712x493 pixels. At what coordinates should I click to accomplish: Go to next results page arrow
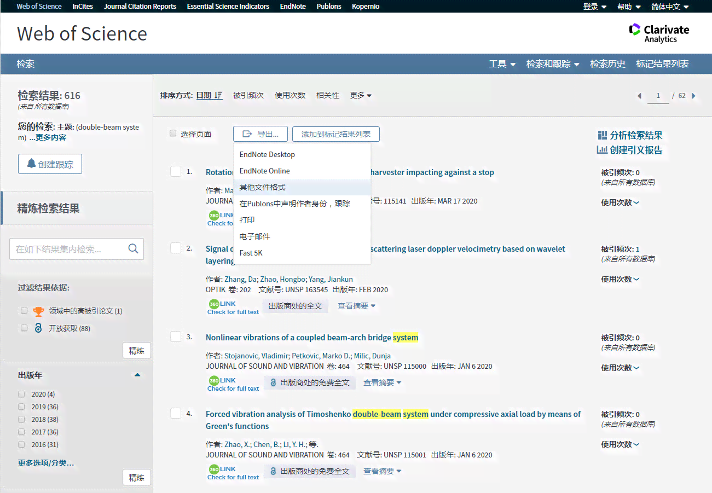(694, 96)
